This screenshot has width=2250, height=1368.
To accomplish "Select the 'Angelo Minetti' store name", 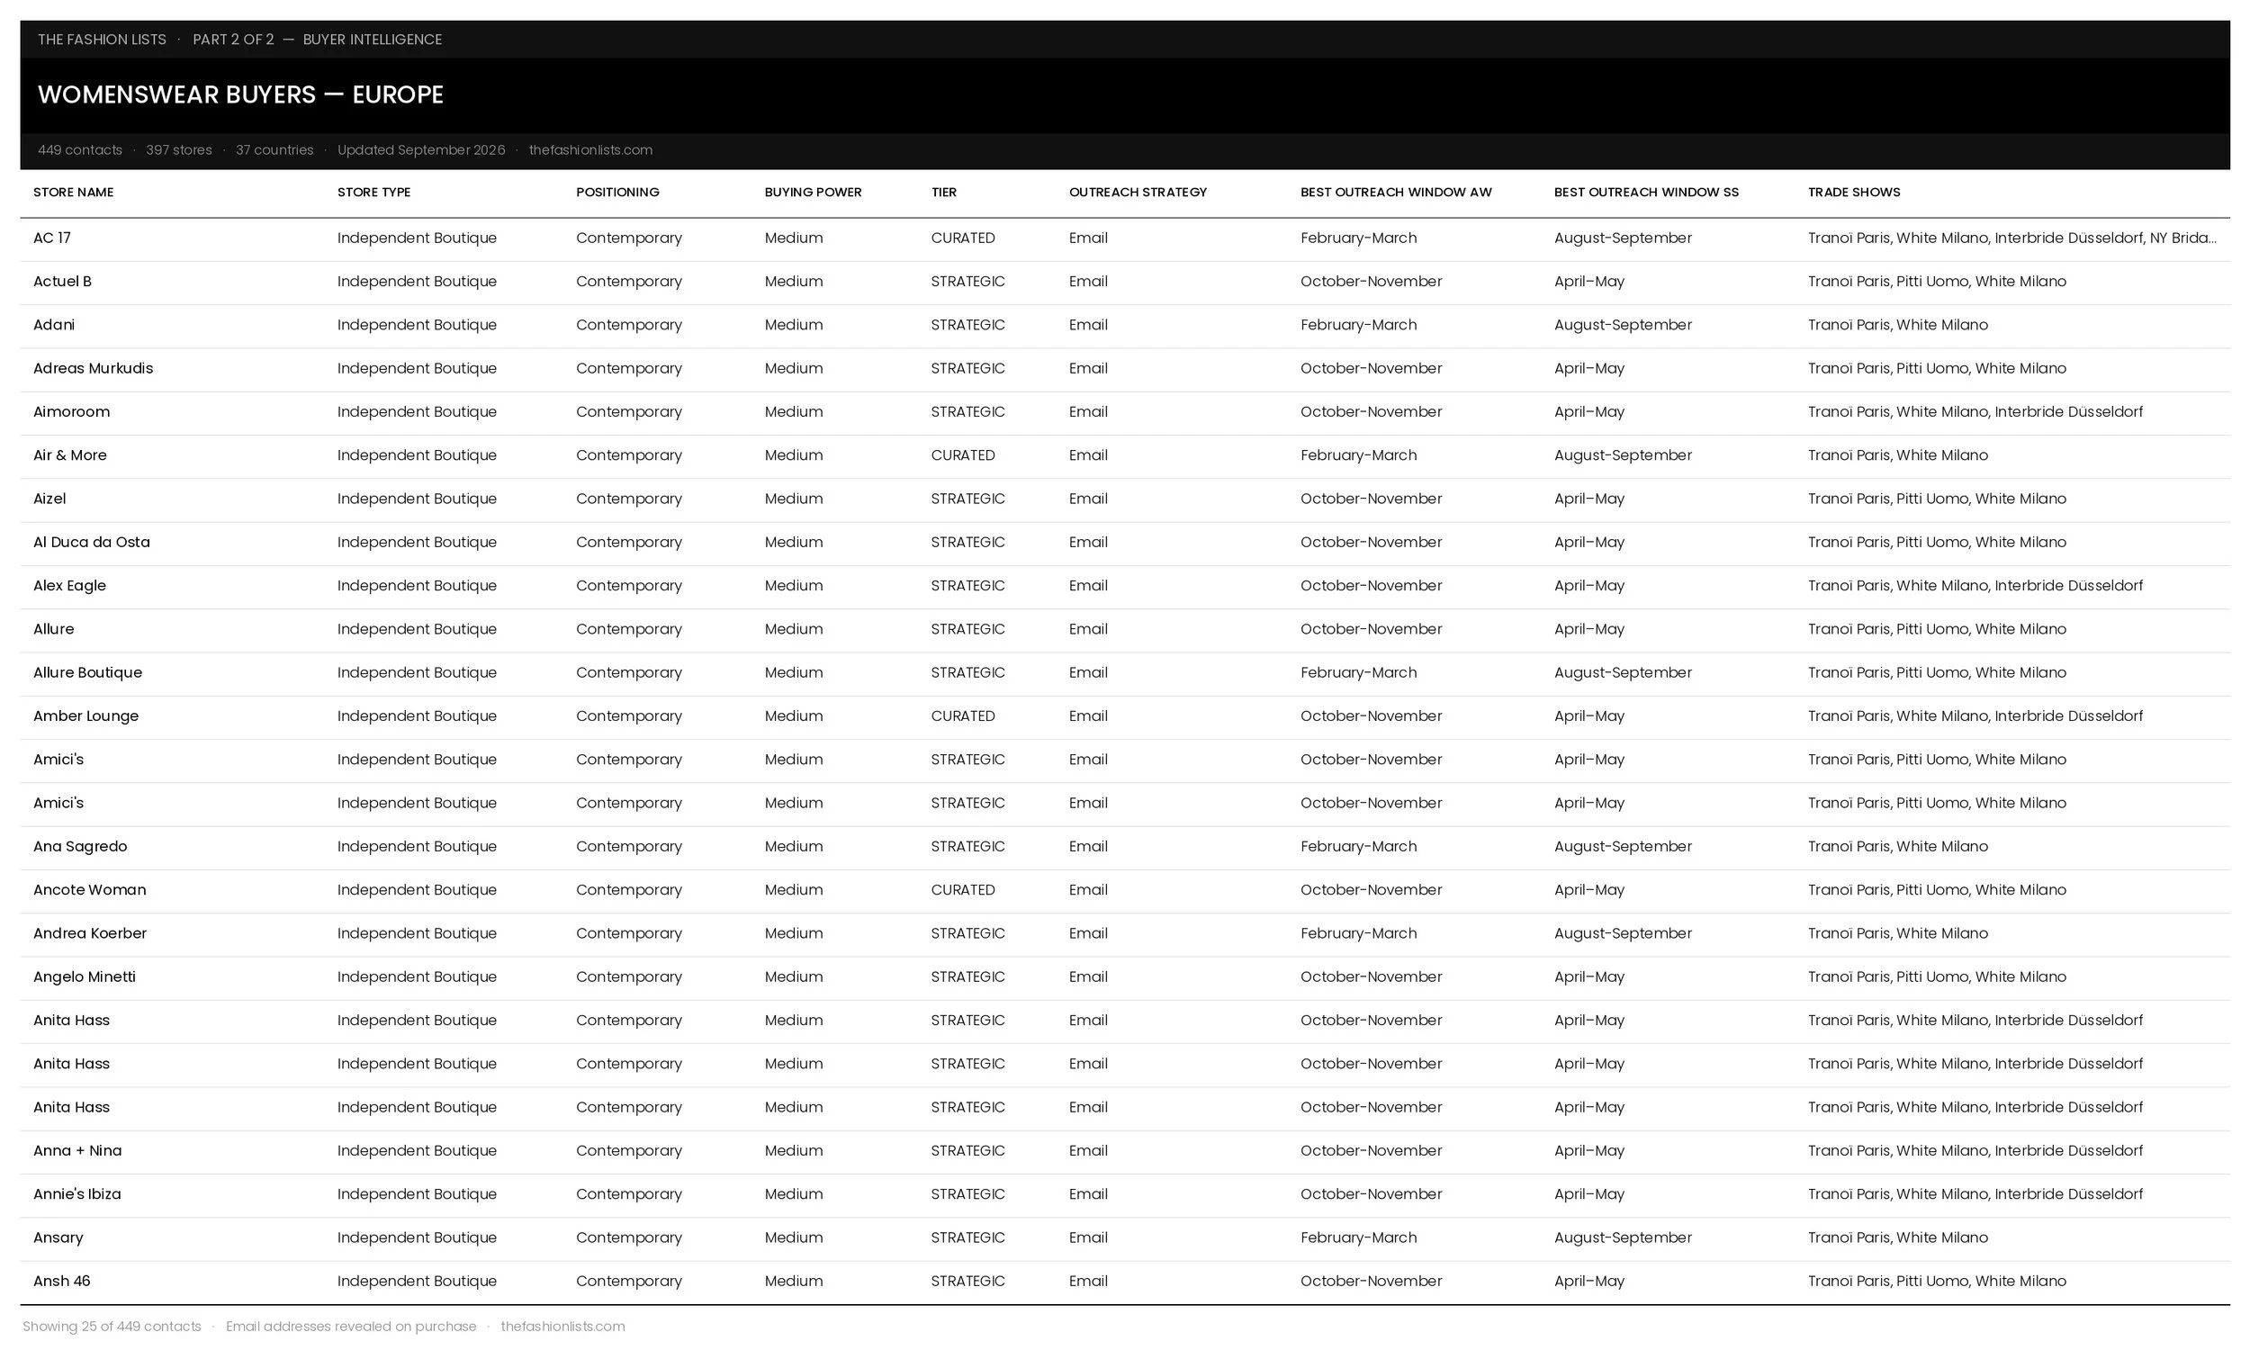I will click(84, 977).
